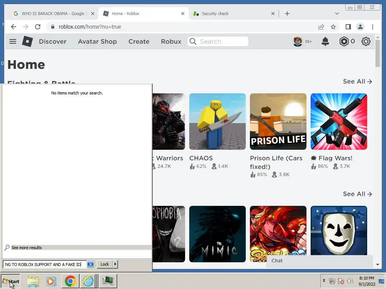Open The Mimic game thumbnail
Screen dimensions: 386x289
tap(218, 234)
